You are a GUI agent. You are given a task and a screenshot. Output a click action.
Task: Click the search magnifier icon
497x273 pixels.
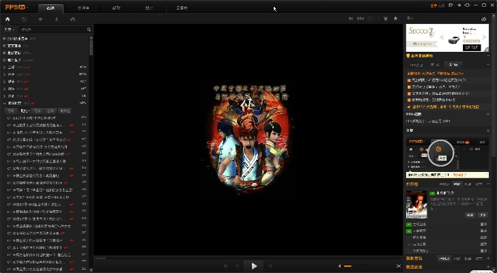(x=89, y=30)
